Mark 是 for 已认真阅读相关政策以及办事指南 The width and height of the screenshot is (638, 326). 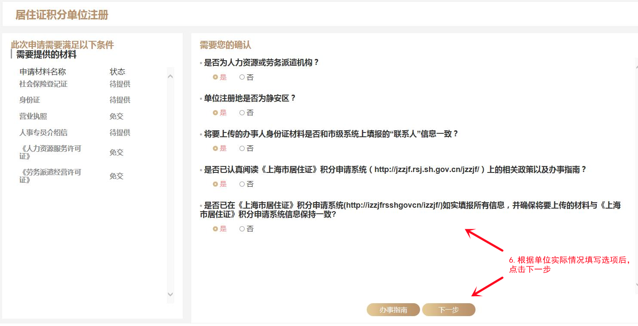(x=215, y=184)
